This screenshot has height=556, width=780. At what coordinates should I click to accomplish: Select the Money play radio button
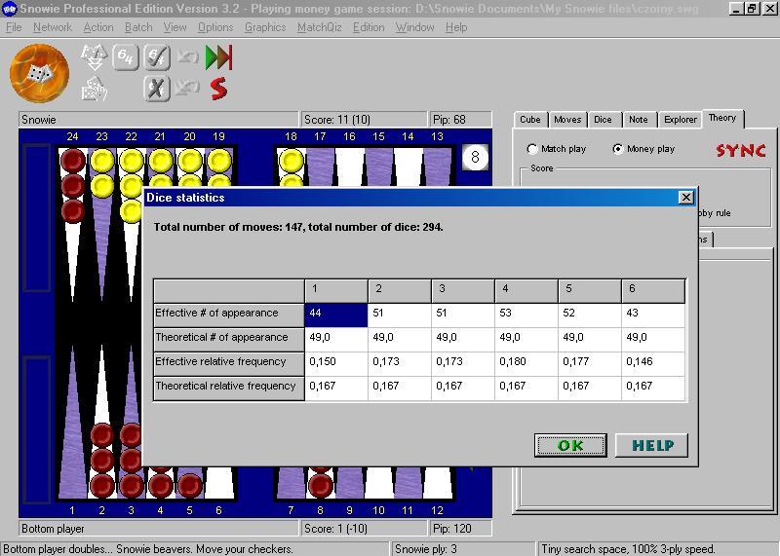(x=618, y=149)
